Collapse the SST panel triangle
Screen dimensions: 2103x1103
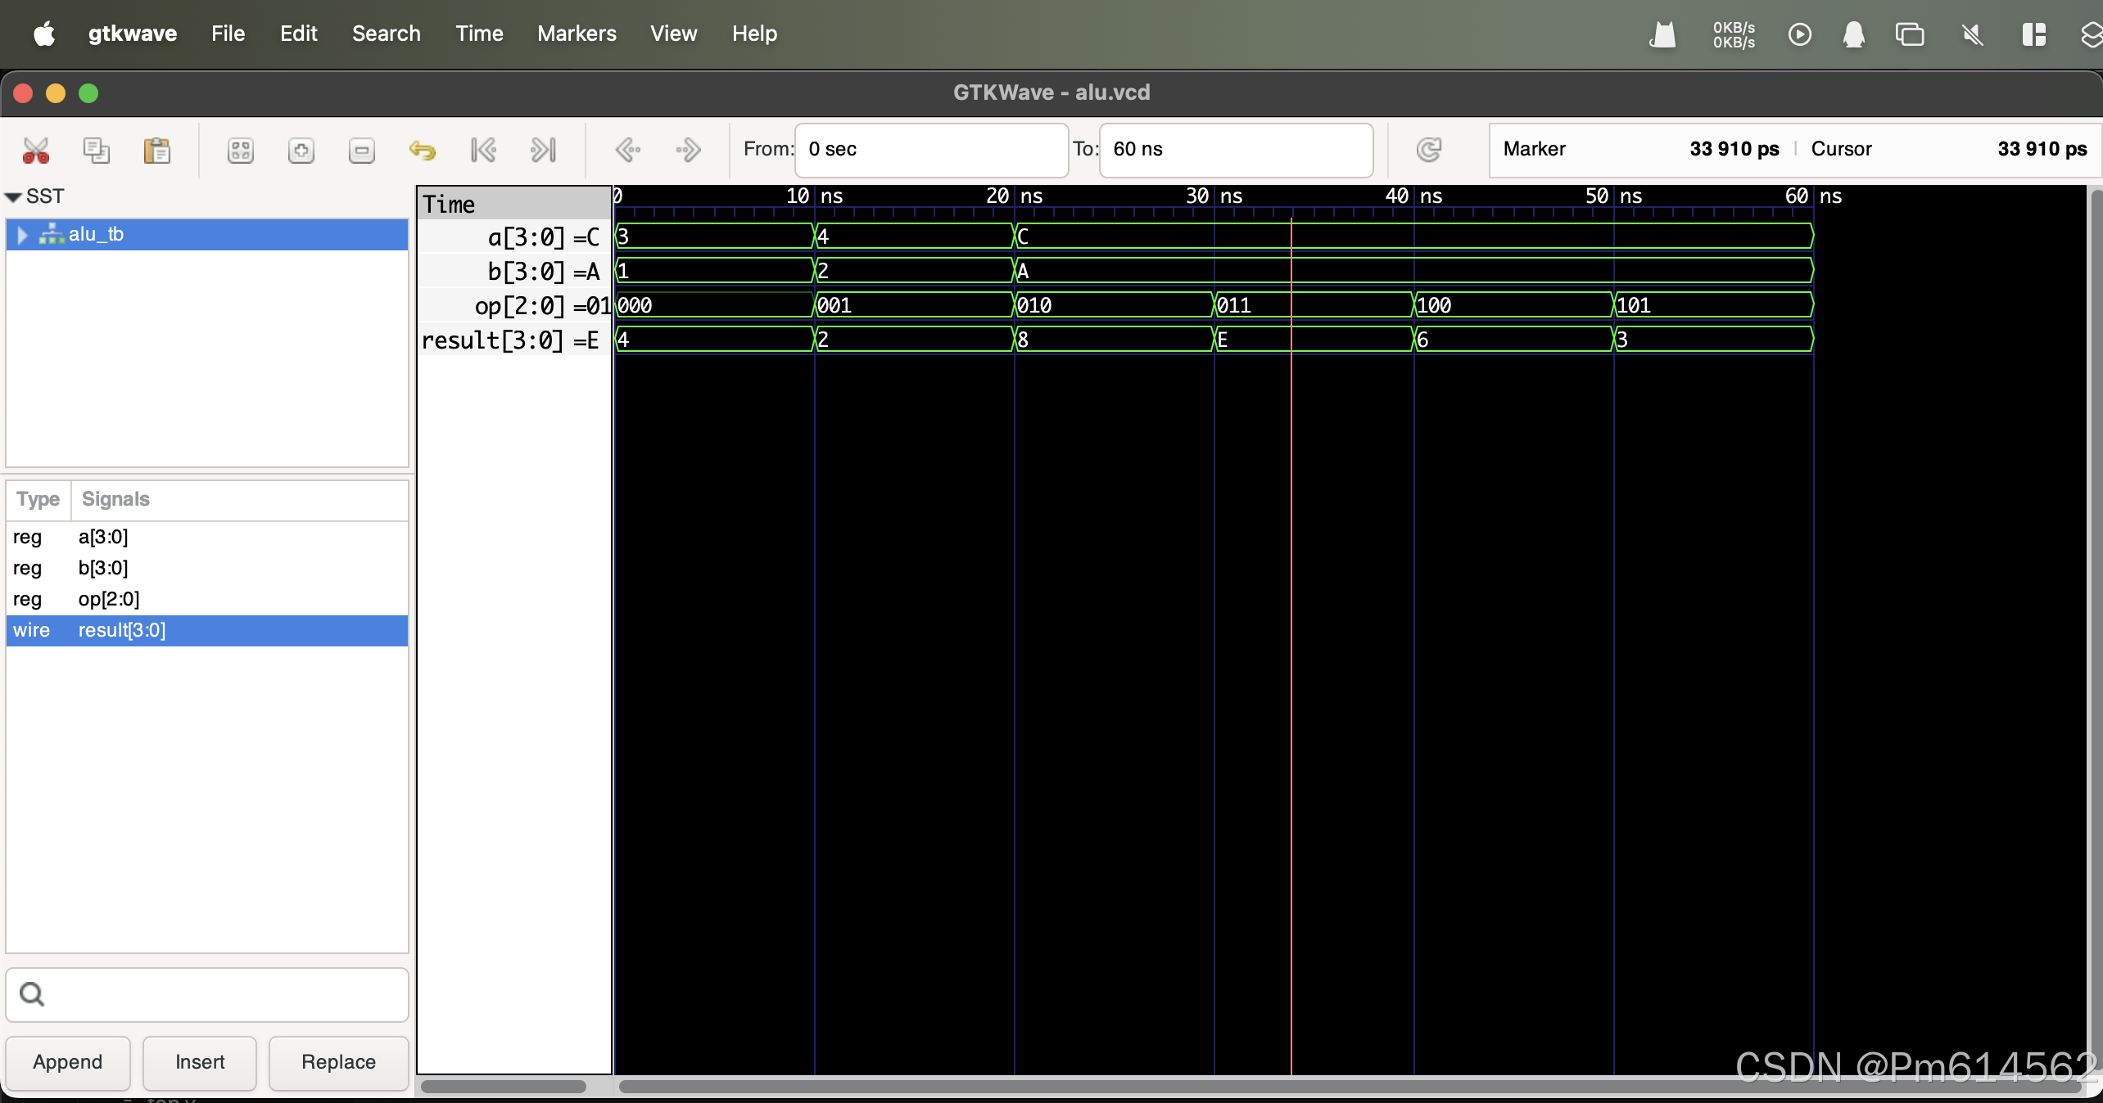(x=13, y=197)
